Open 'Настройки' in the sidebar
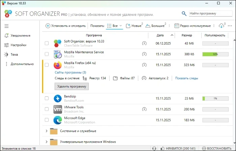 (x=18, y=45)
